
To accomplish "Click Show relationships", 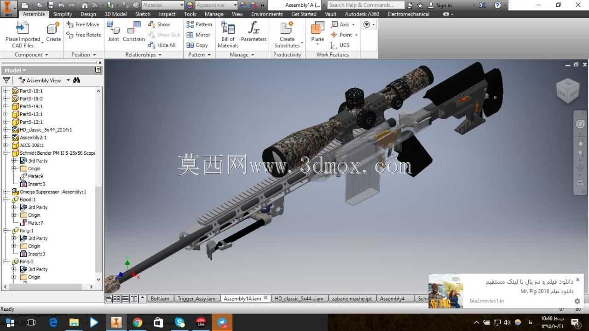I will coord(159,24).
